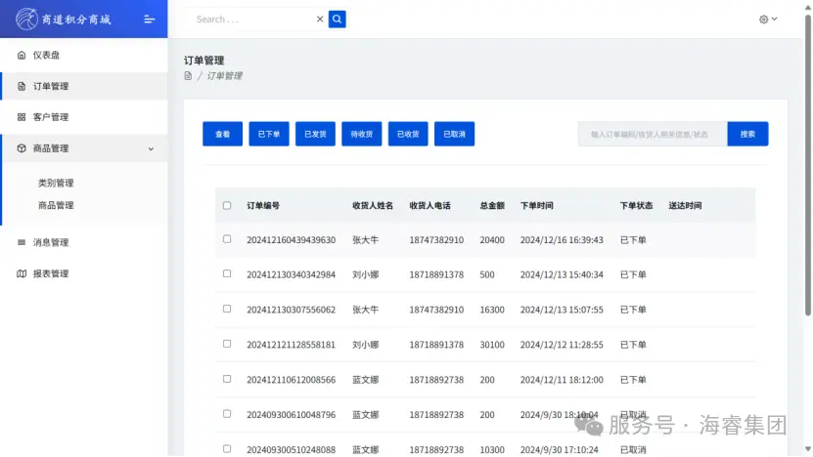
Task: Open 类别管理 submenu item
Action: coord(56,183)
